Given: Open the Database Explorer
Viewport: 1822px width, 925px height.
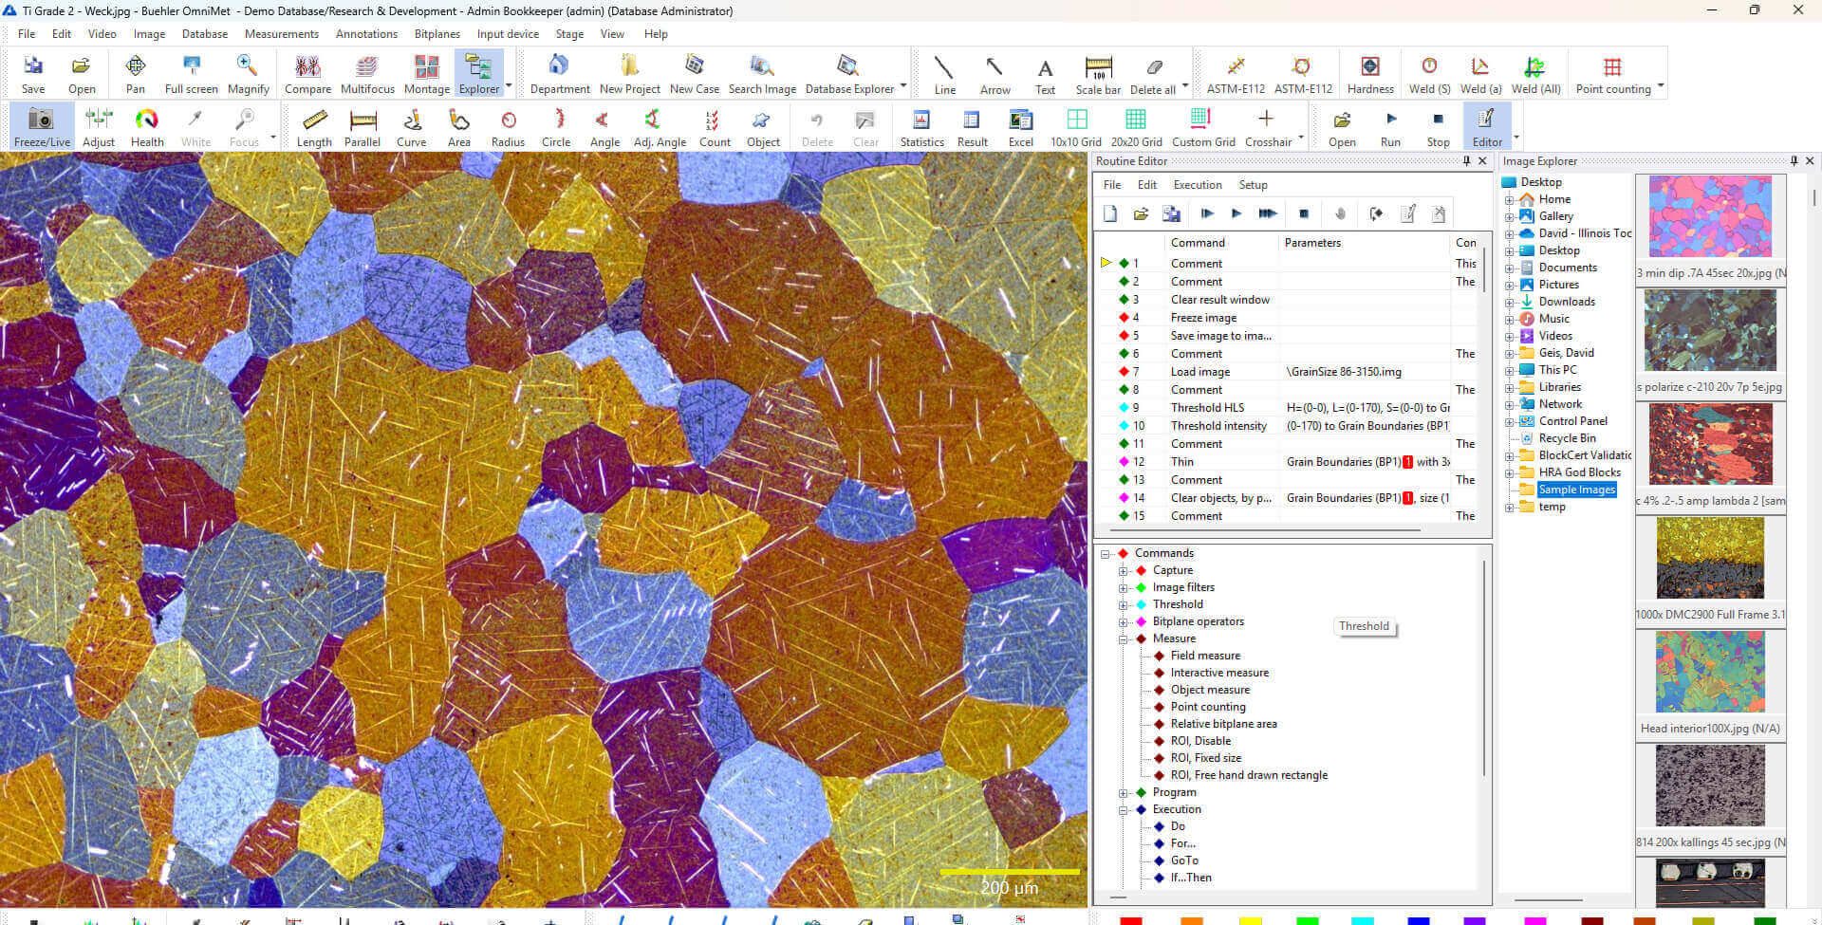Looking at the screenshot, I should pos(846,71).
